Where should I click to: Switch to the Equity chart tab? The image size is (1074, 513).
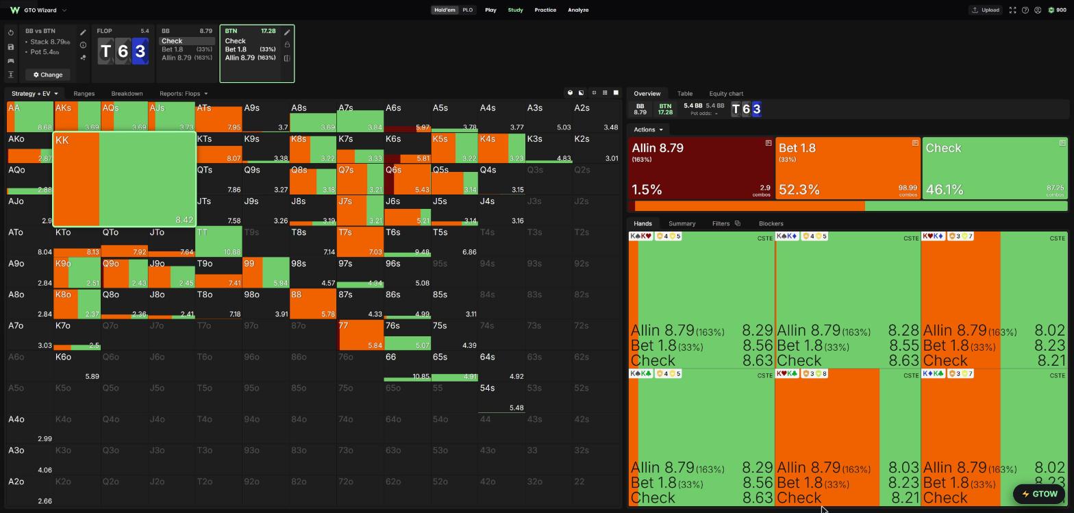tap(726, 94)
